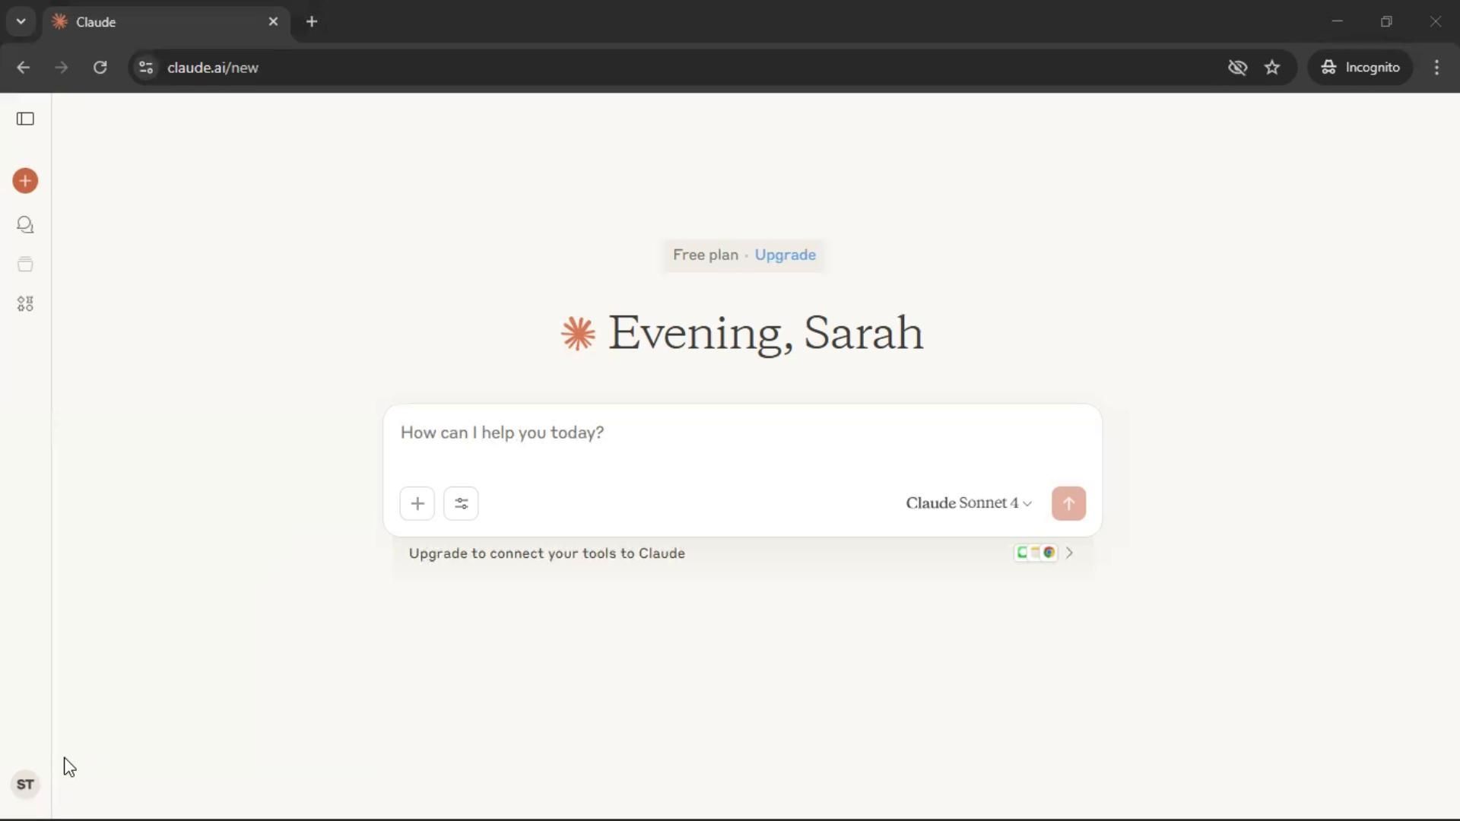
Task: Open the Artifacts explore icon
Action: [25, 303]
